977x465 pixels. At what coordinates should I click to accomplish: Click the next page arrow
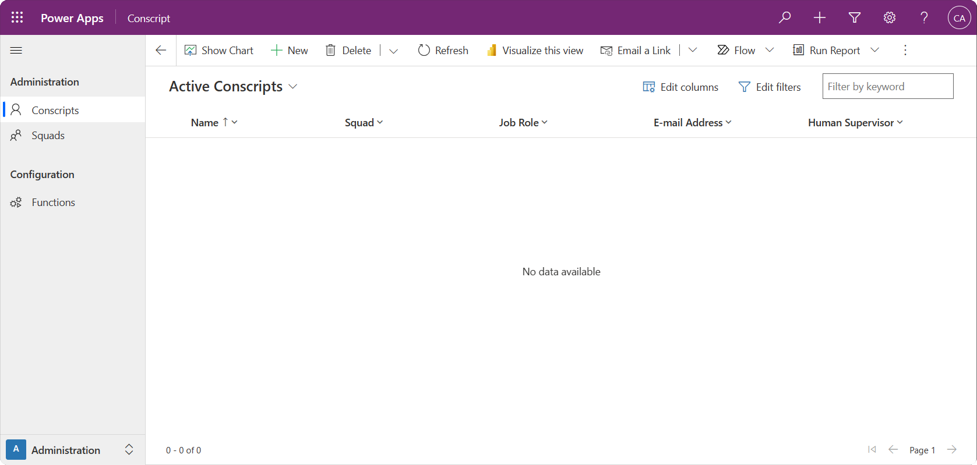click(952, 449)
